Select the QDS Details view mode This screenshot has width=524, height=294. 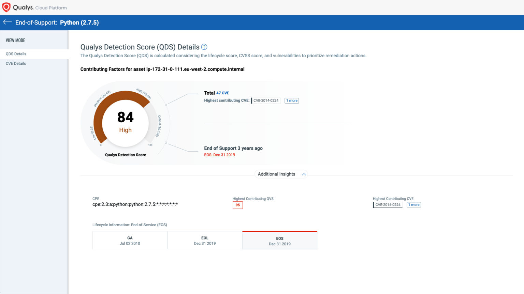click(x=16, y=54)
